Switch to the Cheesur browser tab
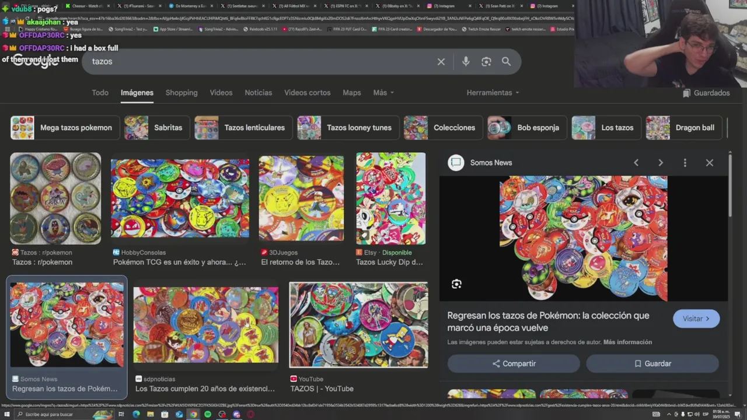Image resolution: width=747 pixels, height=420 pixels. pyautogui.click(x=87, y=6)
